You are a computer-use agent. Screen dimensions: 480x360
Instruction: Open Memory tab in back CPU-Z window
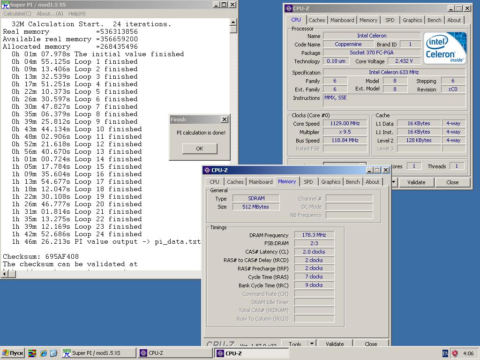(368, 20)
